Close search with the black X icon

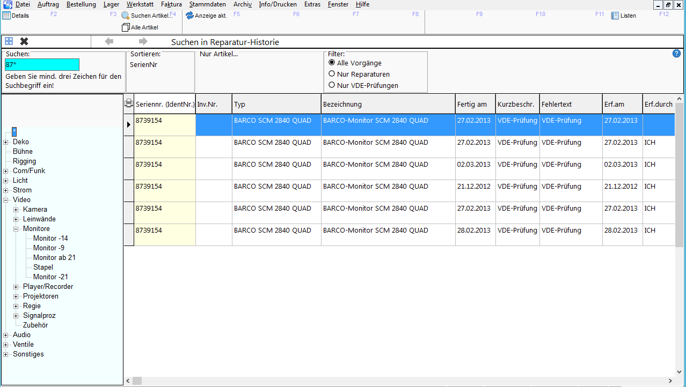(x=24, y=41)
